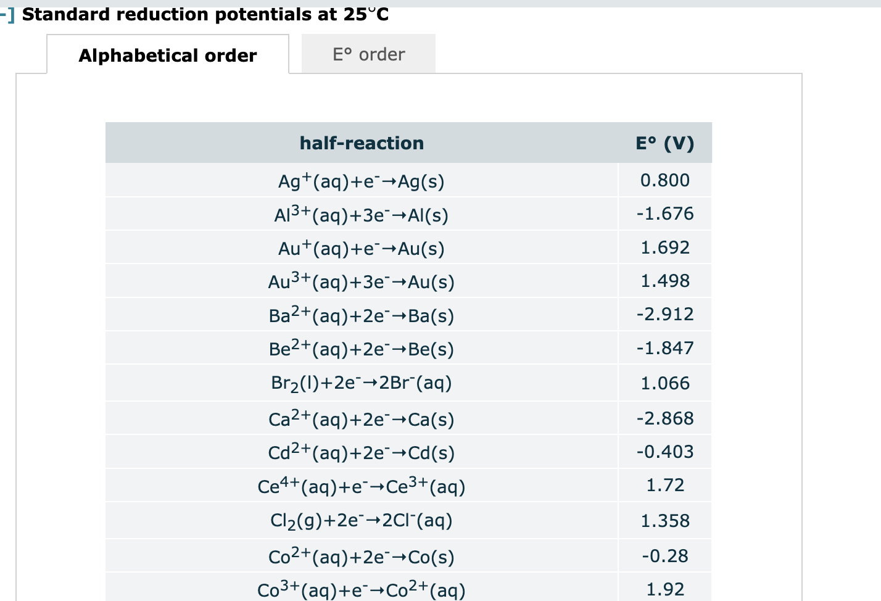Click the 0.800 potential value cell
Viewport: 881px width, 601px height.
click(x=665, y=180)
